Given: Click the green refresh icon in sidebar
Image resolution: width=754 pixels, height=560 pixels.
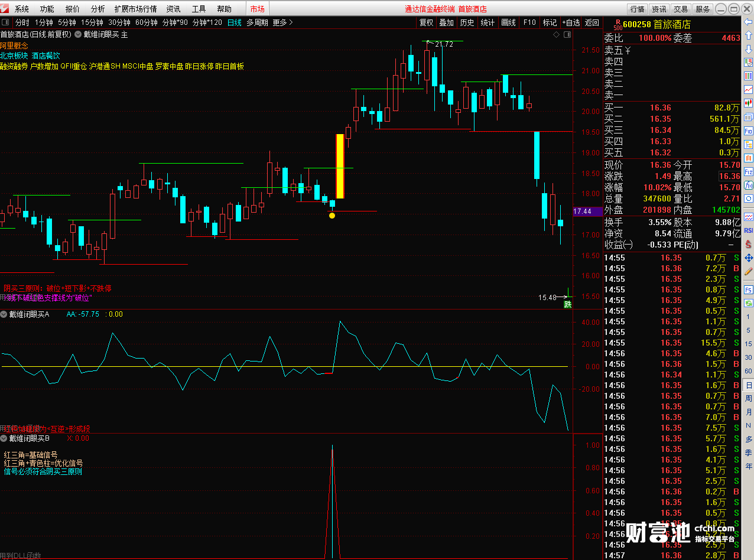Looking at the screenshot, I should [748, 303].
